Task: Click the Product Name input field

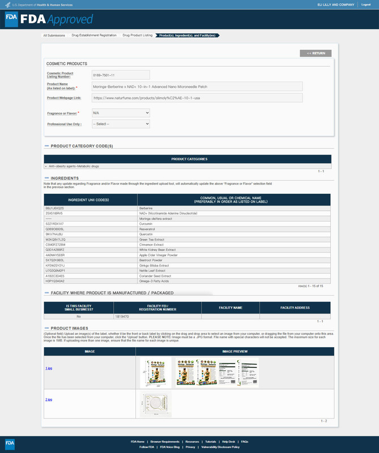Action: [197, 87]
